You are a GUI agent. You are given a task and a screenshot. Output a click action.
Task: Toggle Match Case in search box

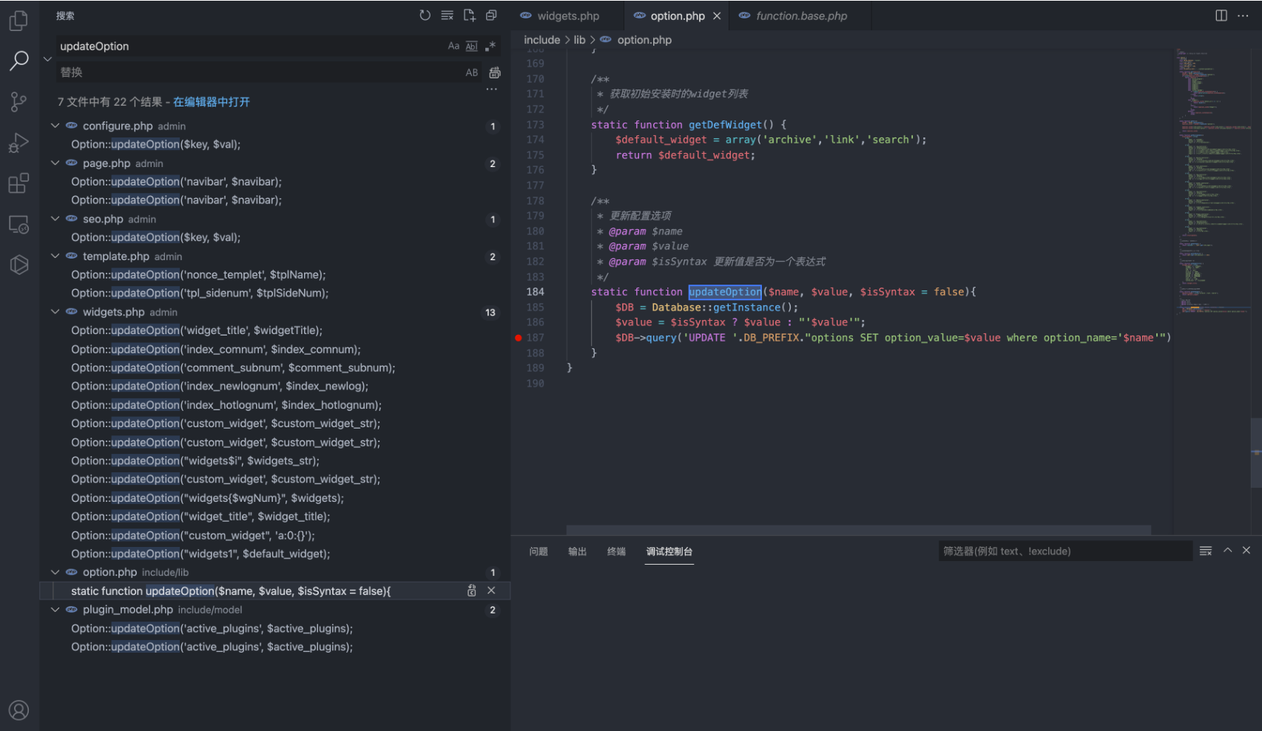point(453,46)
